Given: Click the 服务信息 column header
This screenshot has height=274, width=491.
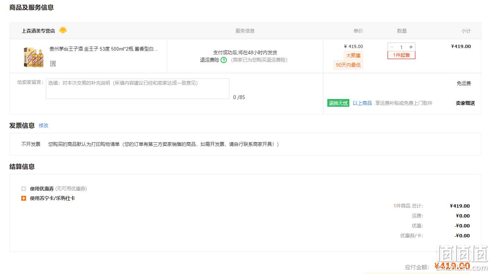Looking at the screenshot, I should coord(245,31).
